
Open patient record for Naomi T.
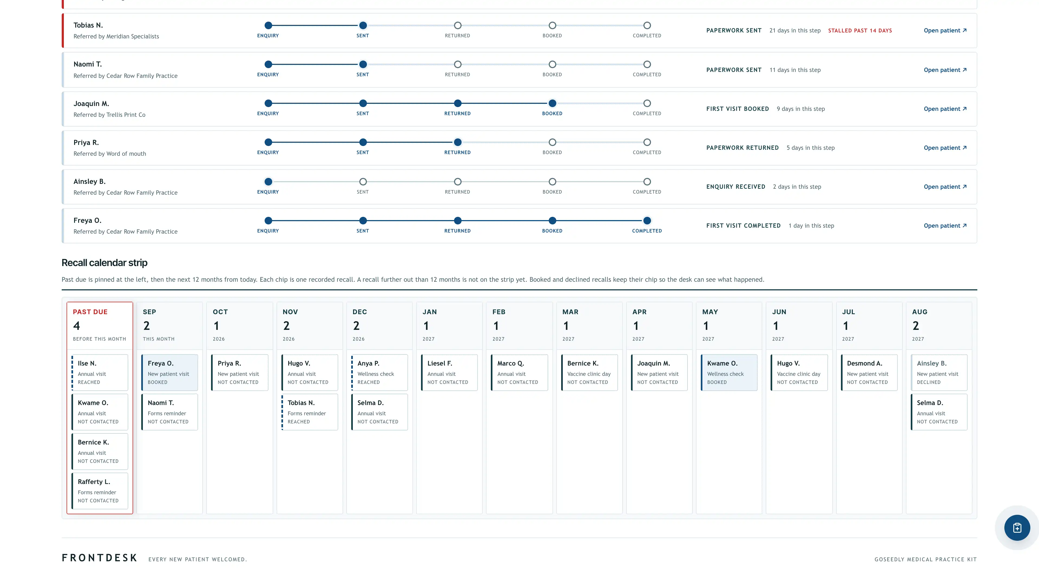[945, 70]
